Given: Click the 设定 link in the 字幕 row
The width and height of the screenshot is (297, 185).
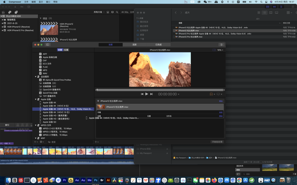Looking at the screenshot, I should [x=221, y=113].
